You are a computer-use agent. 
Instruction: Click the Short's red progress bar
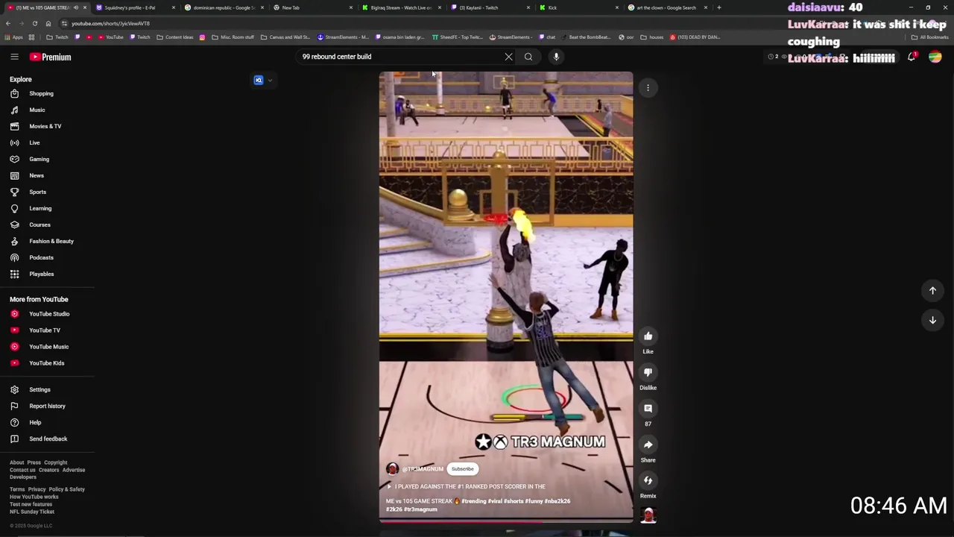pyautogui.click(x=506, y=521)
